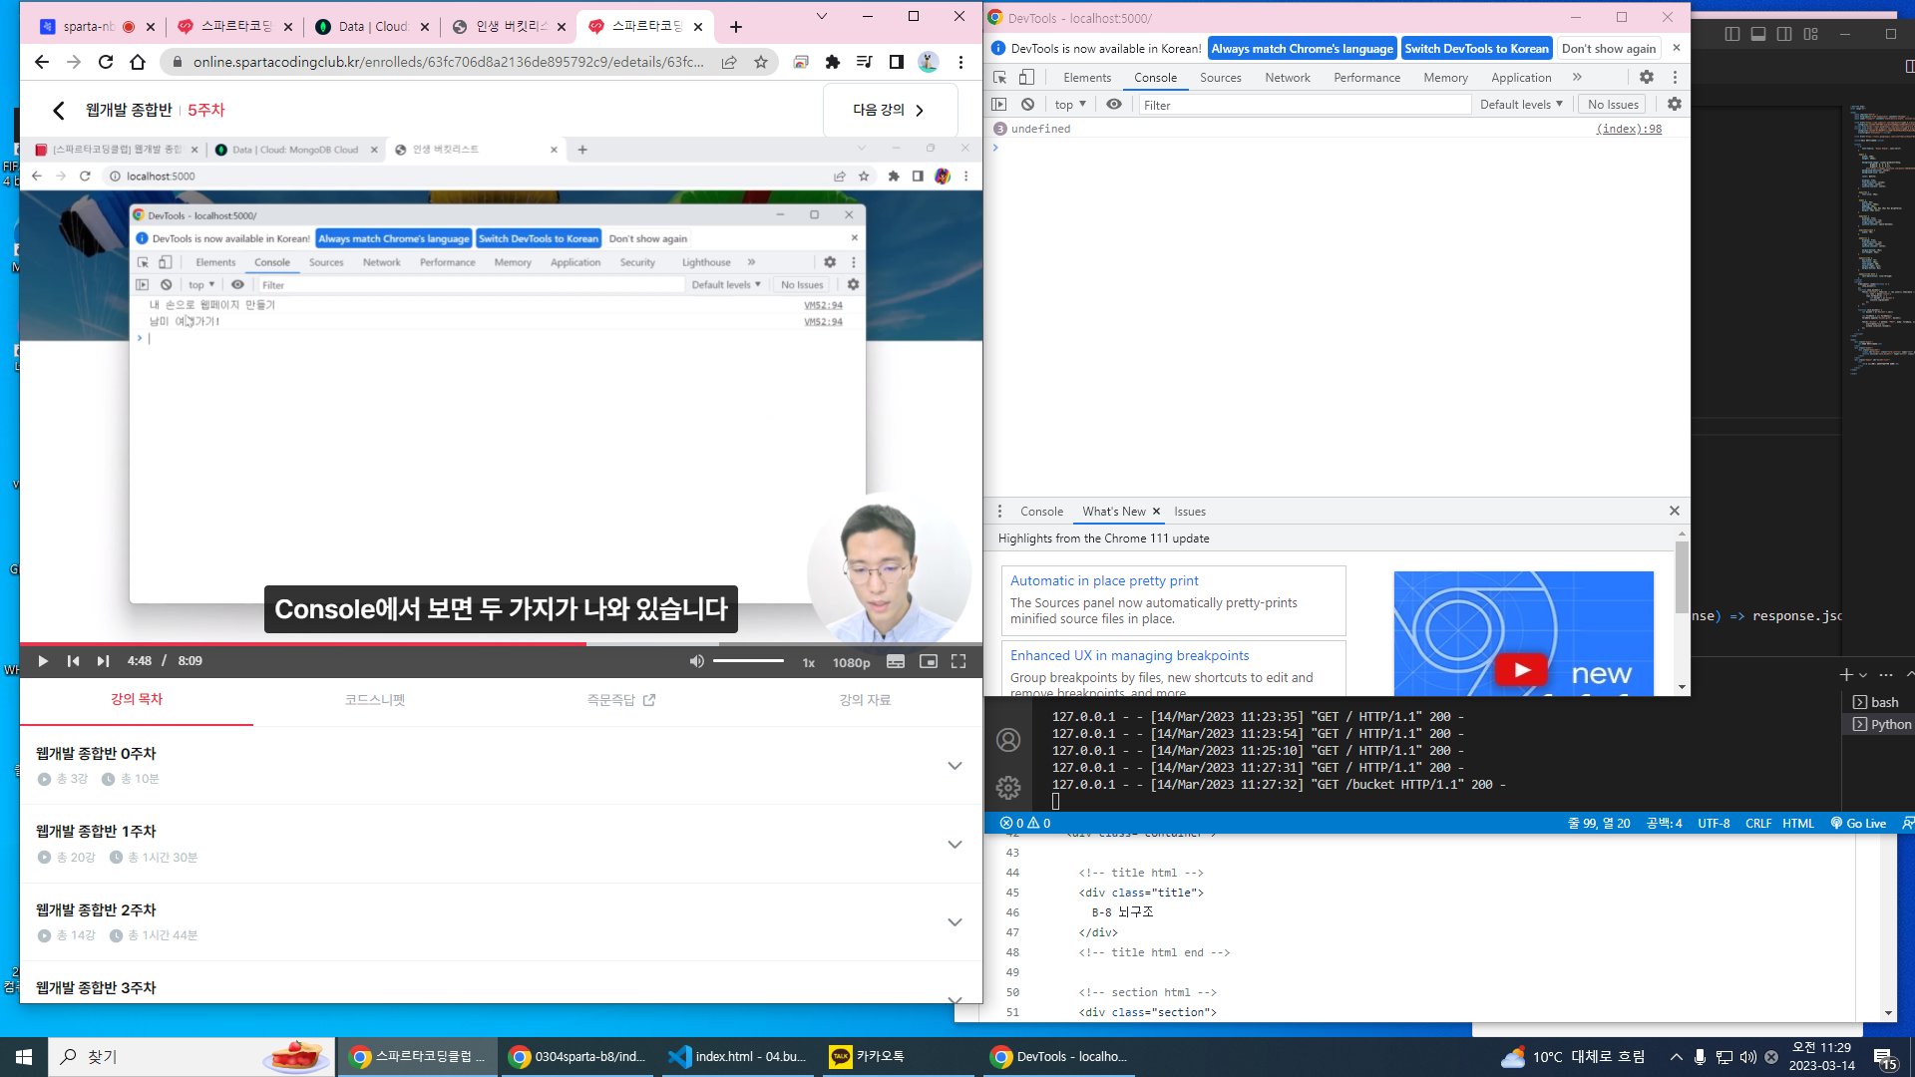This screenshot has width=1915, height=1077.
Task: Skip to the next lecture video
Action: pyautogui.click(x=103, y=661)
